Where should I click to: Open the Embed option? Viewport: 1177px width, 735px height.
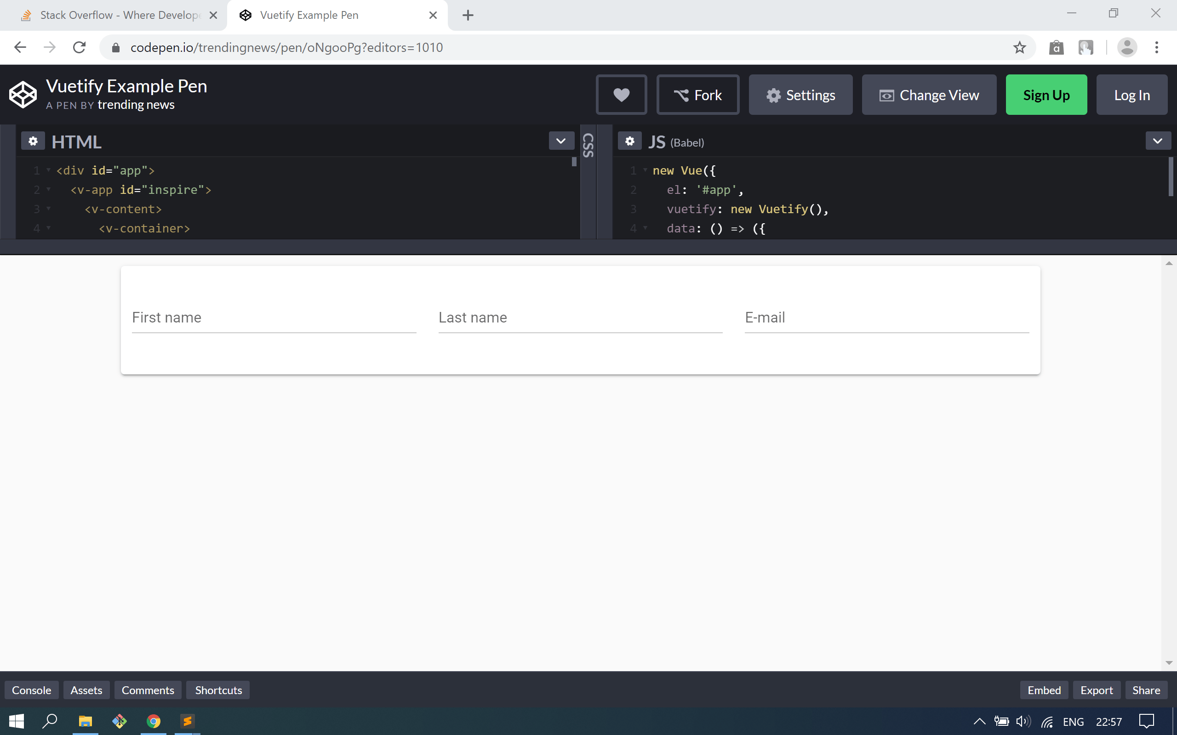click(1044, 690)
